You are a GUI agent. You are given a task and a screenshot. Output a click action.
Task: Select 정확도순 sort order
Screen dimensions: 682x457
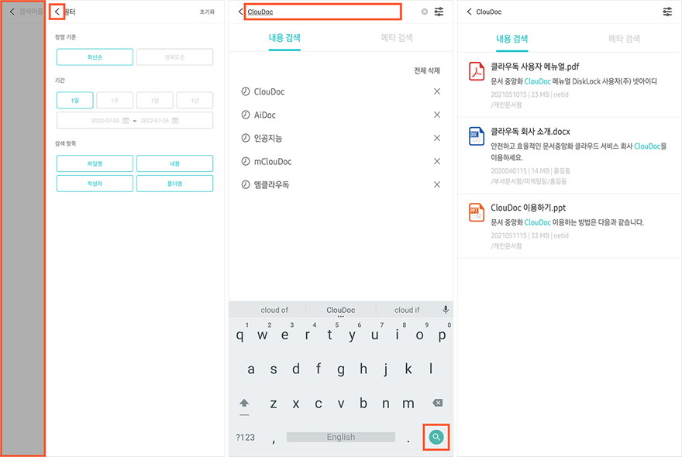(175, 57)
